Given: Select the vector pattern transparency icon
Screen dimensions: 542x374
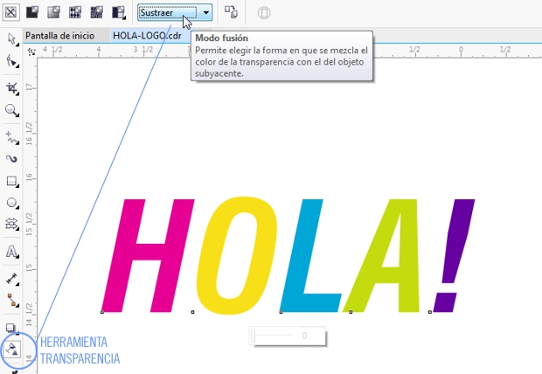Looking at the screenshot, I should [x=75, y=12].
